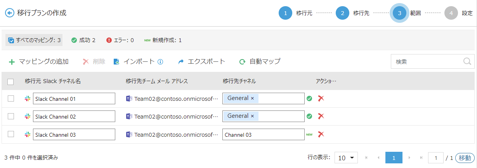Select page 1 in pagination
This screenshot has height=168, width=477.
pos(394,158)
